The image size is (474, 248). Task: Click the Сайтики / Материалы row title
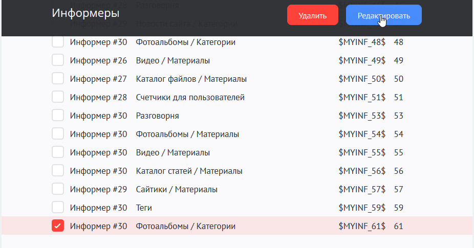pyautogui.click(x=177, y=189)
